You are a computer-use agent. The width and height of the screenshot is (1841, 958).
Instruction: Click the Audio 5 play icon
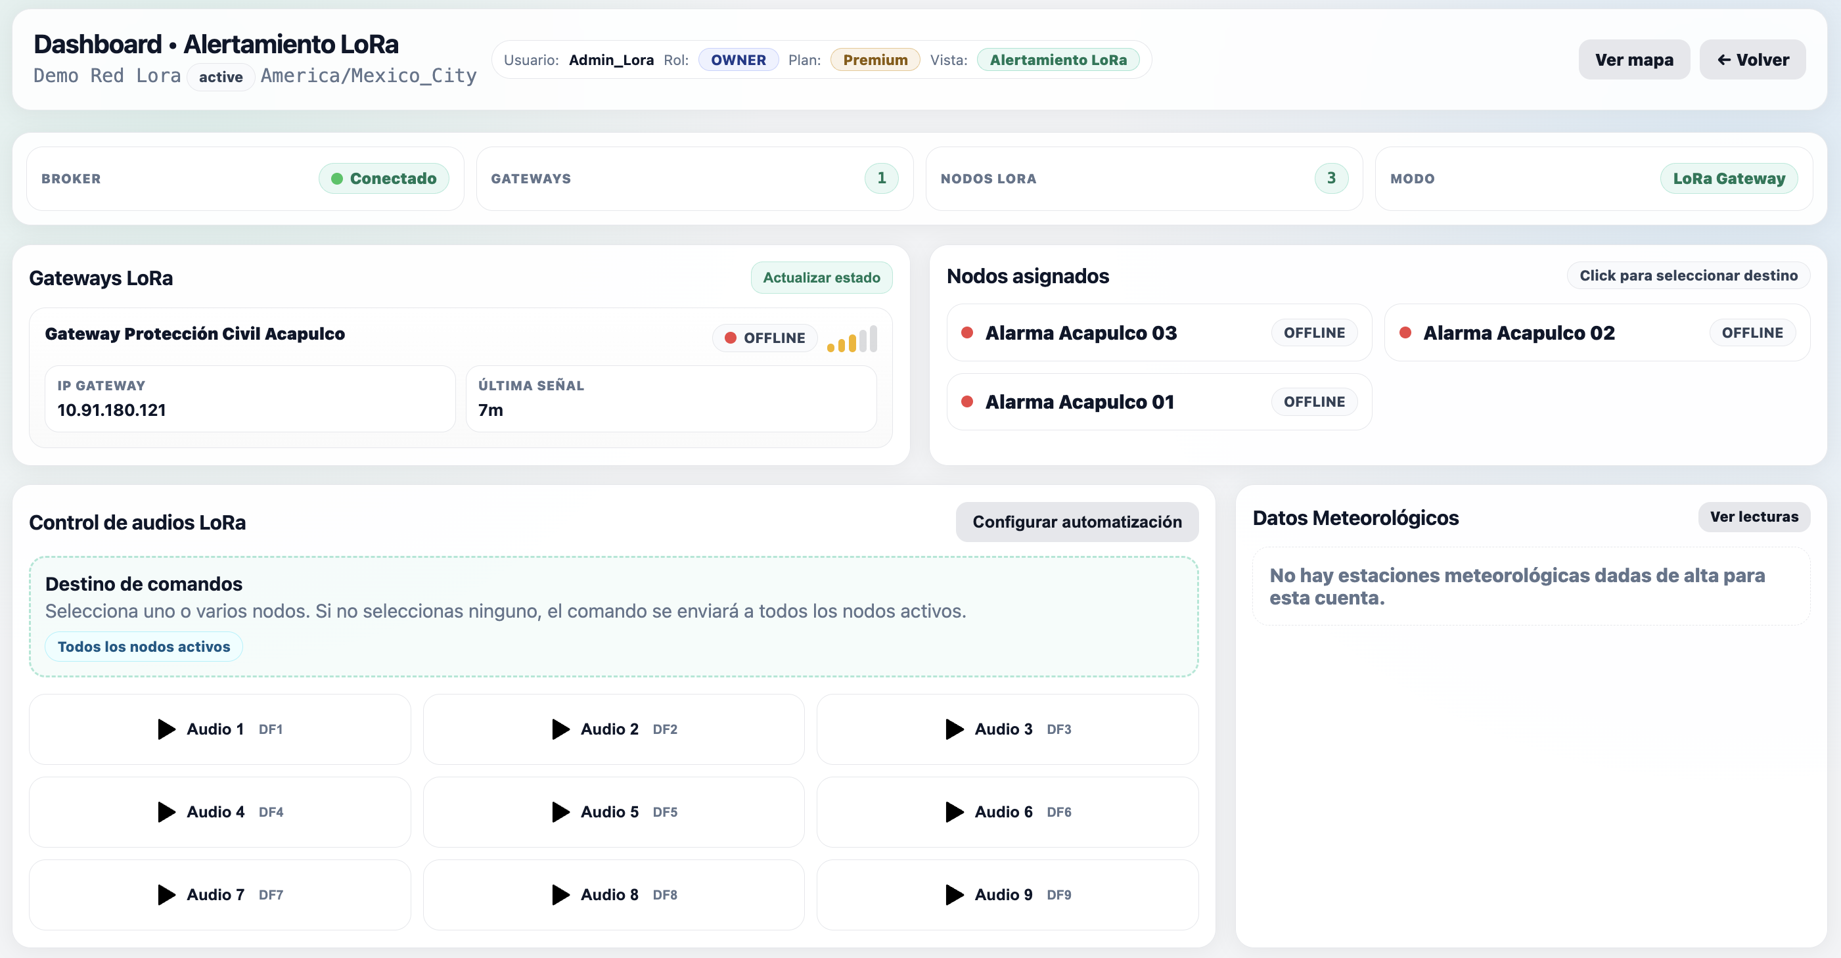point(560,812)
